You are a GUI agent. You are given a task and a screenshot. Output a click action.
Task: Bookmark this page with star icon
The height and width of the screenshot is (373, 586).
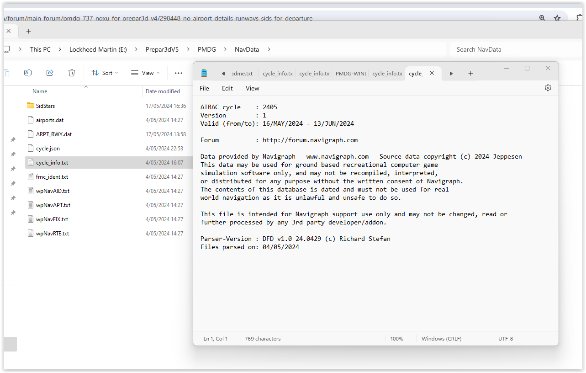pyautogui.click(x=557, y=18)
